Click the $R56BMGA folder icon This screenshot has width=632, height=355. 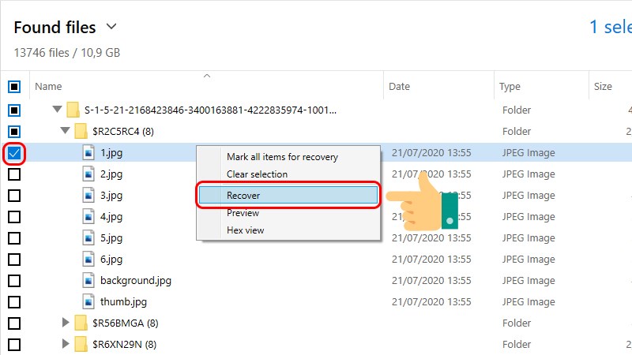point(81,323)
